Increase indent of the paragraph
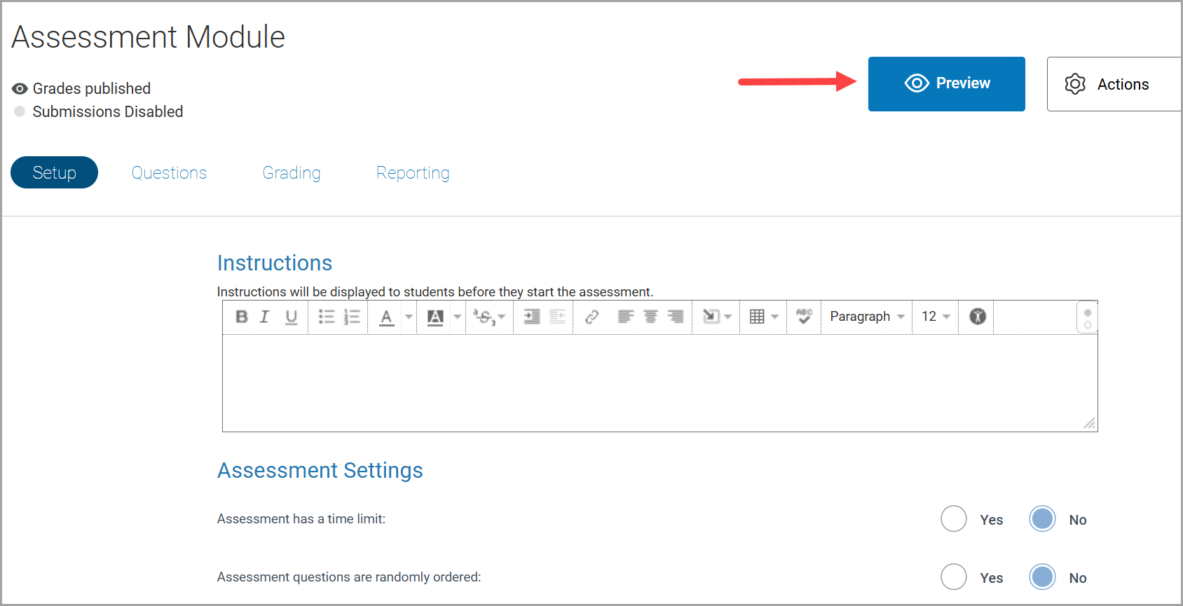This screenshot has width=1183, height=606. tap(532, 317)
